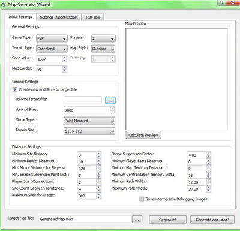Browse for the Voronoi Target File
240x231 pixels.
[110, 101]
